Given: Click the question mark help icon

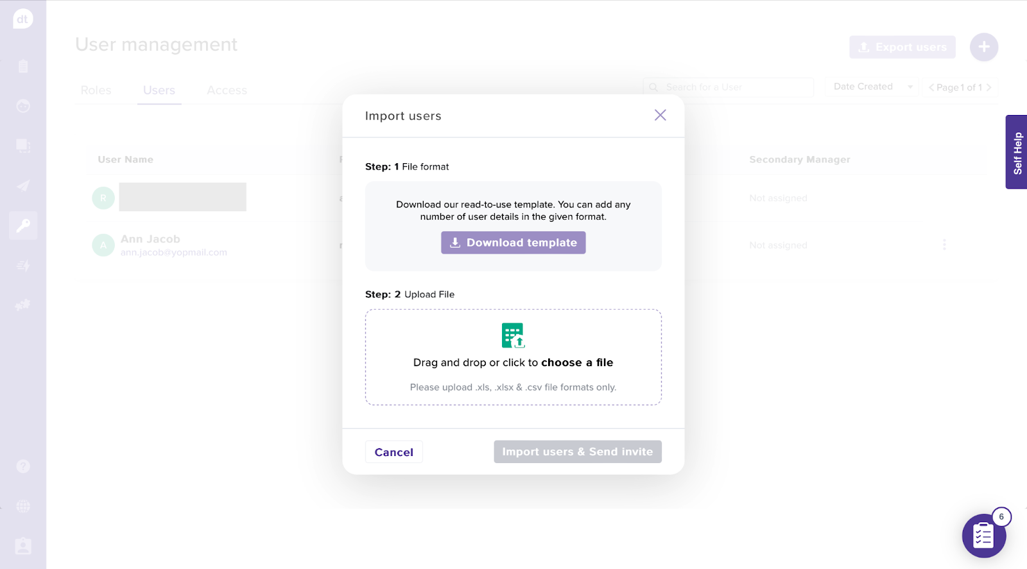Looking at the screenshot, I should [x=23, y=466].
